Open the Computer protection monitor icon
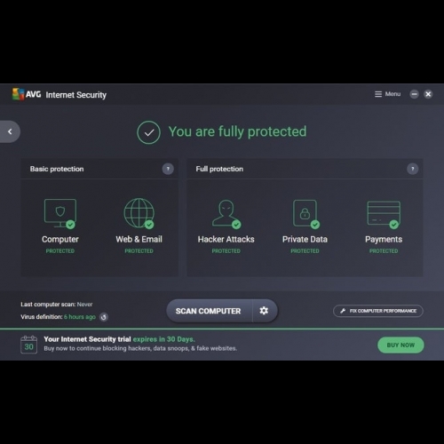444x444 pixels. click(60, 214)
